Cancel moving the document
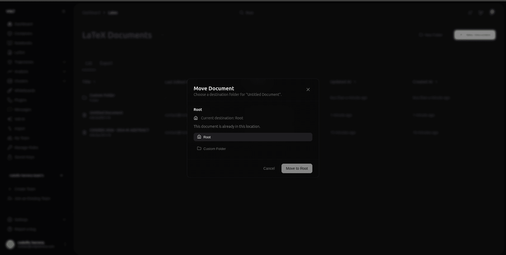 [269, 168]
